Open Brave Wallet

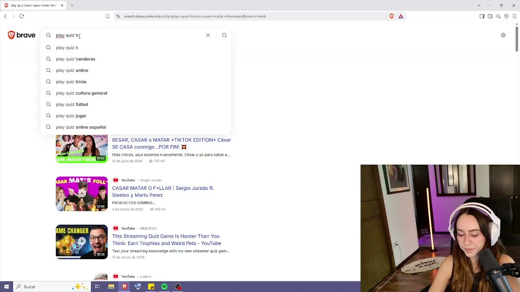point(490,16)
